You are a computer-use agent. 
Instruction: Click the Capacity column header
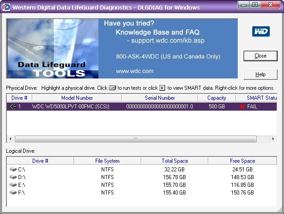point(216,98)
